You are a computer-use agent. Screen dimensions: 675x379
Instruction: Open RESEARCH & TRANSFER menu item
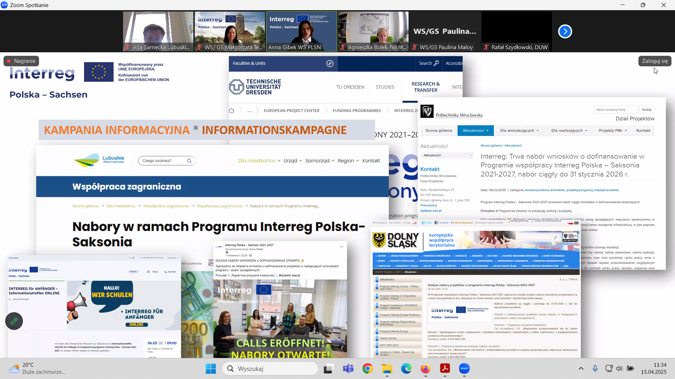tap(426, 87)
